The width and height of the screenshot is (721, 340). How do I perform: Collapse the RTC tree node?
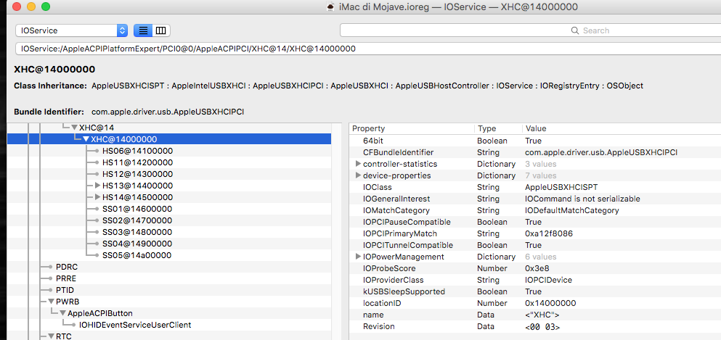[51, 336]
